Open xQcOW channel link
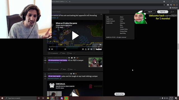The height and width of the screenshot is (100, 179). pos(58,86)
